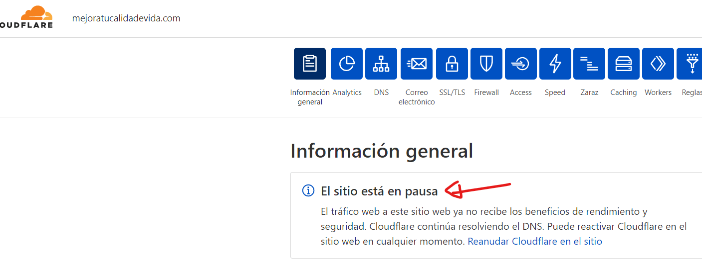Screen dimensions: 702x272
Task: Click the Workers label text
Action: pos(658,92)
